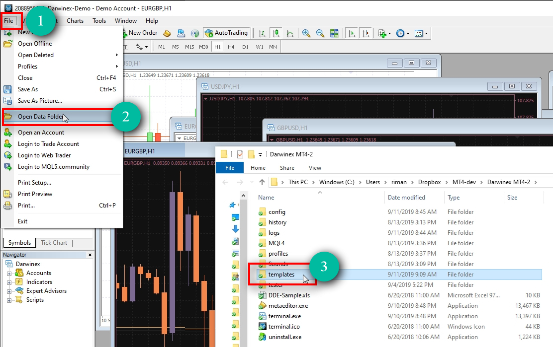Select the candlestick chart icon
Viewport: 553px width, 347px height.
click(x=276, y=33)
